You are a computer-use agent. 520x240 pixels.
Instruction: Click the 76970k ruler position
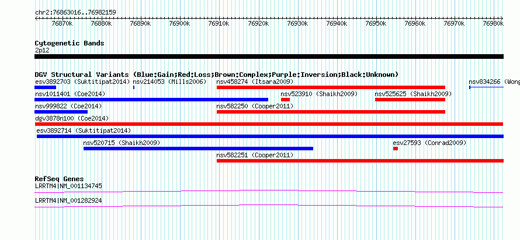(455, 23)
